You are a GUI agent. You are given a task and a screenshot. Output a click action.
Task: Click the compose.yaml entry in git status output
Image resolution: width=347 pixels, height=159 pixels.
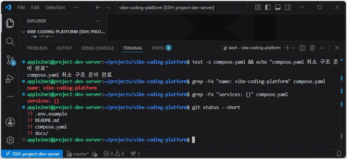coord(51,127)
